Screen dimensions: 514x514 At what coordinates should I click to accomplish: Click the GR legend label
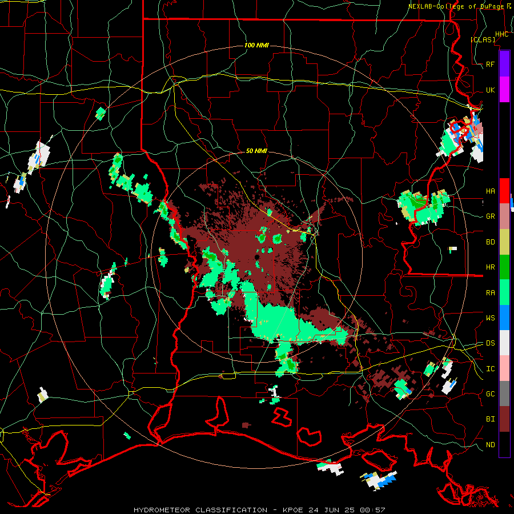(x=490, y=216)
